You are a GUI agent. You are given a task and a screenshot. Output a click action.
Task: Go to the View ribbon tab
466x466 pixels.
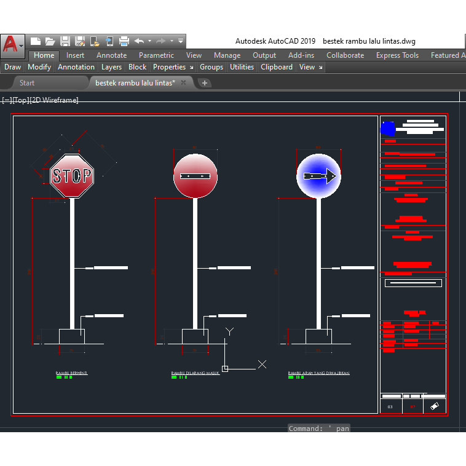tap(194, 55)
